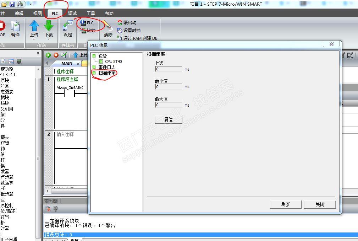Open the 调试 ribbon tab
The width and height of the screenshot is (358, 241).
coord(72,14)
